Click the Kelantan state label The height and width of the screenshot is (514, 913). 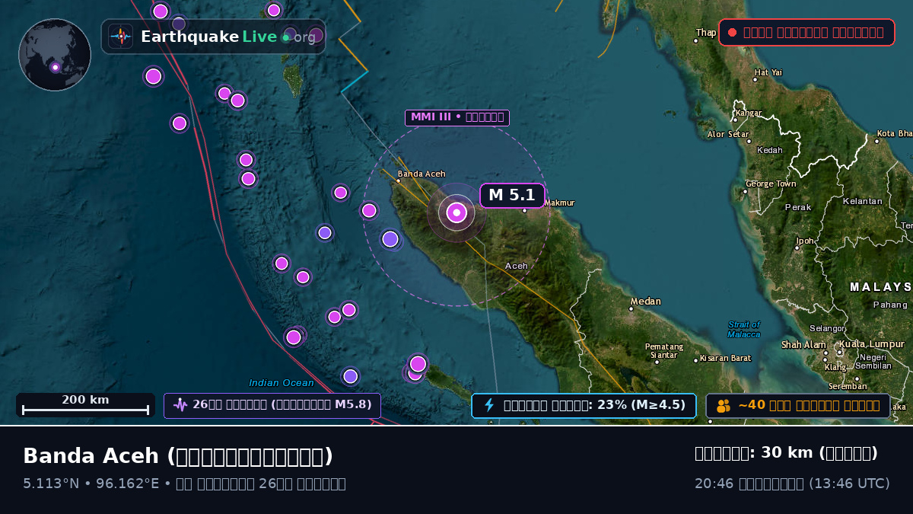tap(863, 201)
